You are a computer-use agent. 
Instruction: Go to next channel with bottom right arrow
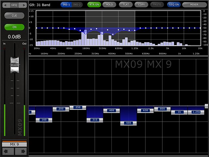(x=21, y=151)
